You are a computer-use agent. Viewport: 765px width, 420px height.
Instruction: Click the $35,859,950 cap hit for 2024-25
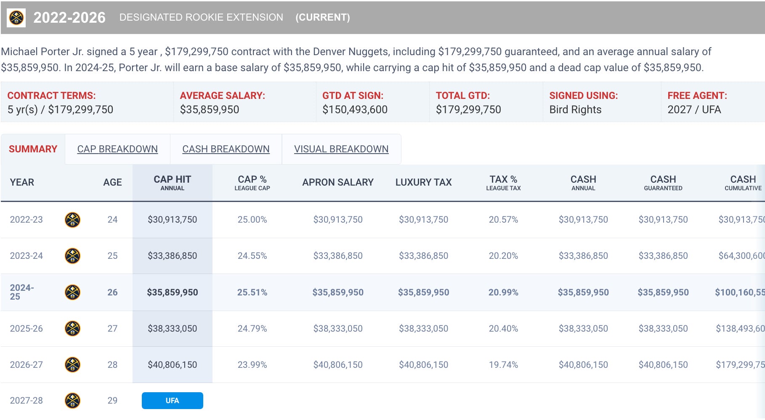[x=172, y=292]
